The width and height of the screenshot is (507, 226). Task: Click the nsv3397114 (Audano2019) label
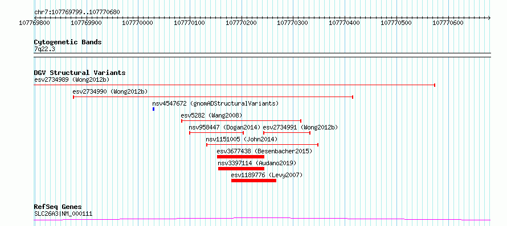pos(257,163)
